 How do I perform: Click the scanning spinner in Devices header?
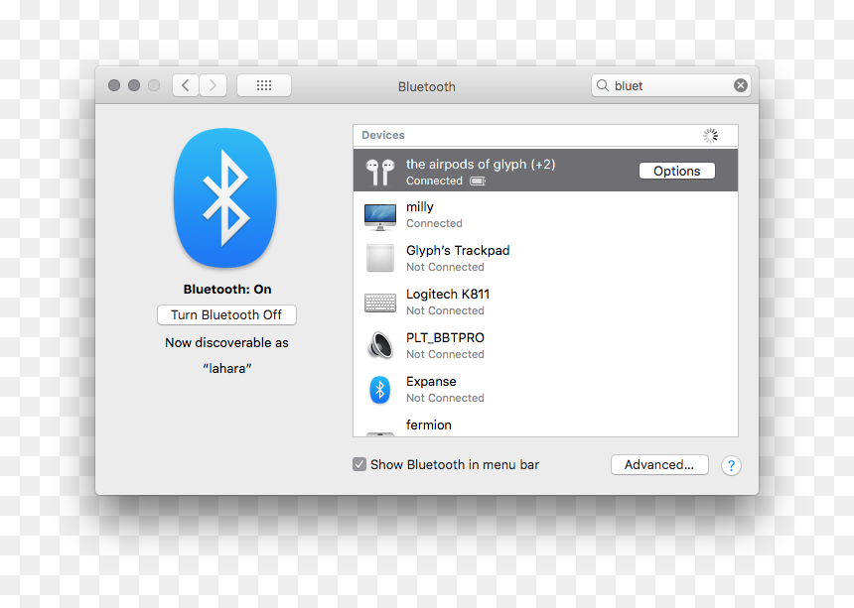tap(710, 136)
